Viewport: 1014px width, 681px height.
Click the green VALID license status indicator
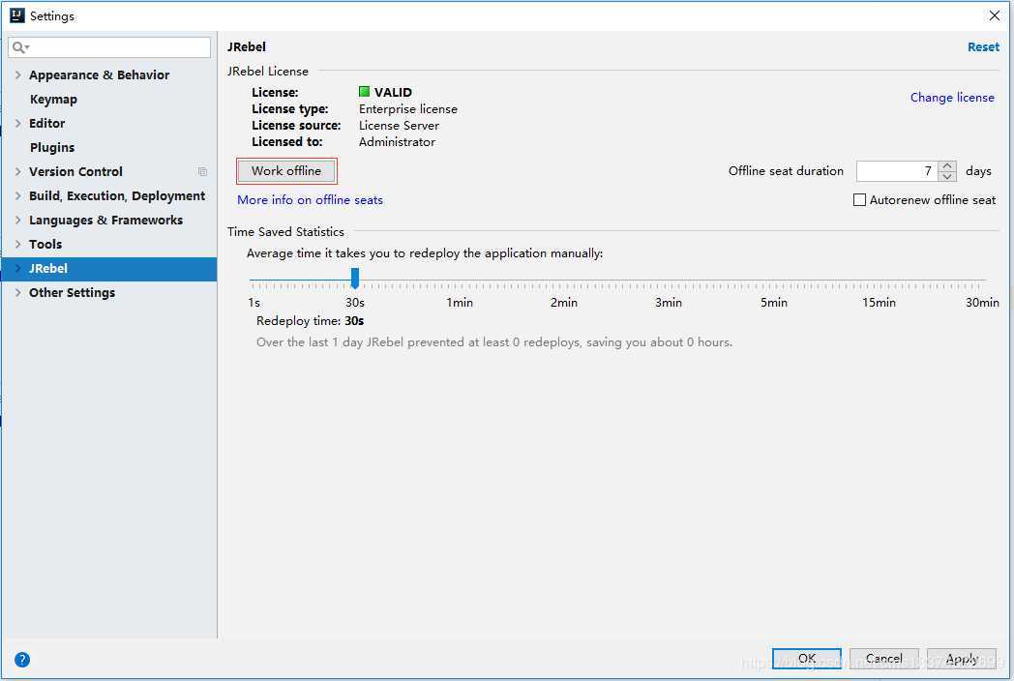click(x=364, y=92)
